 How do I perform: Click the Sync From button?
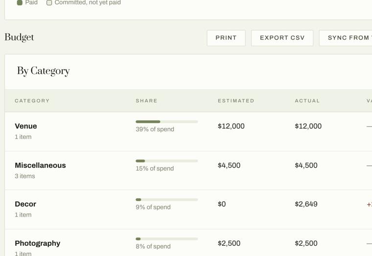346,38
